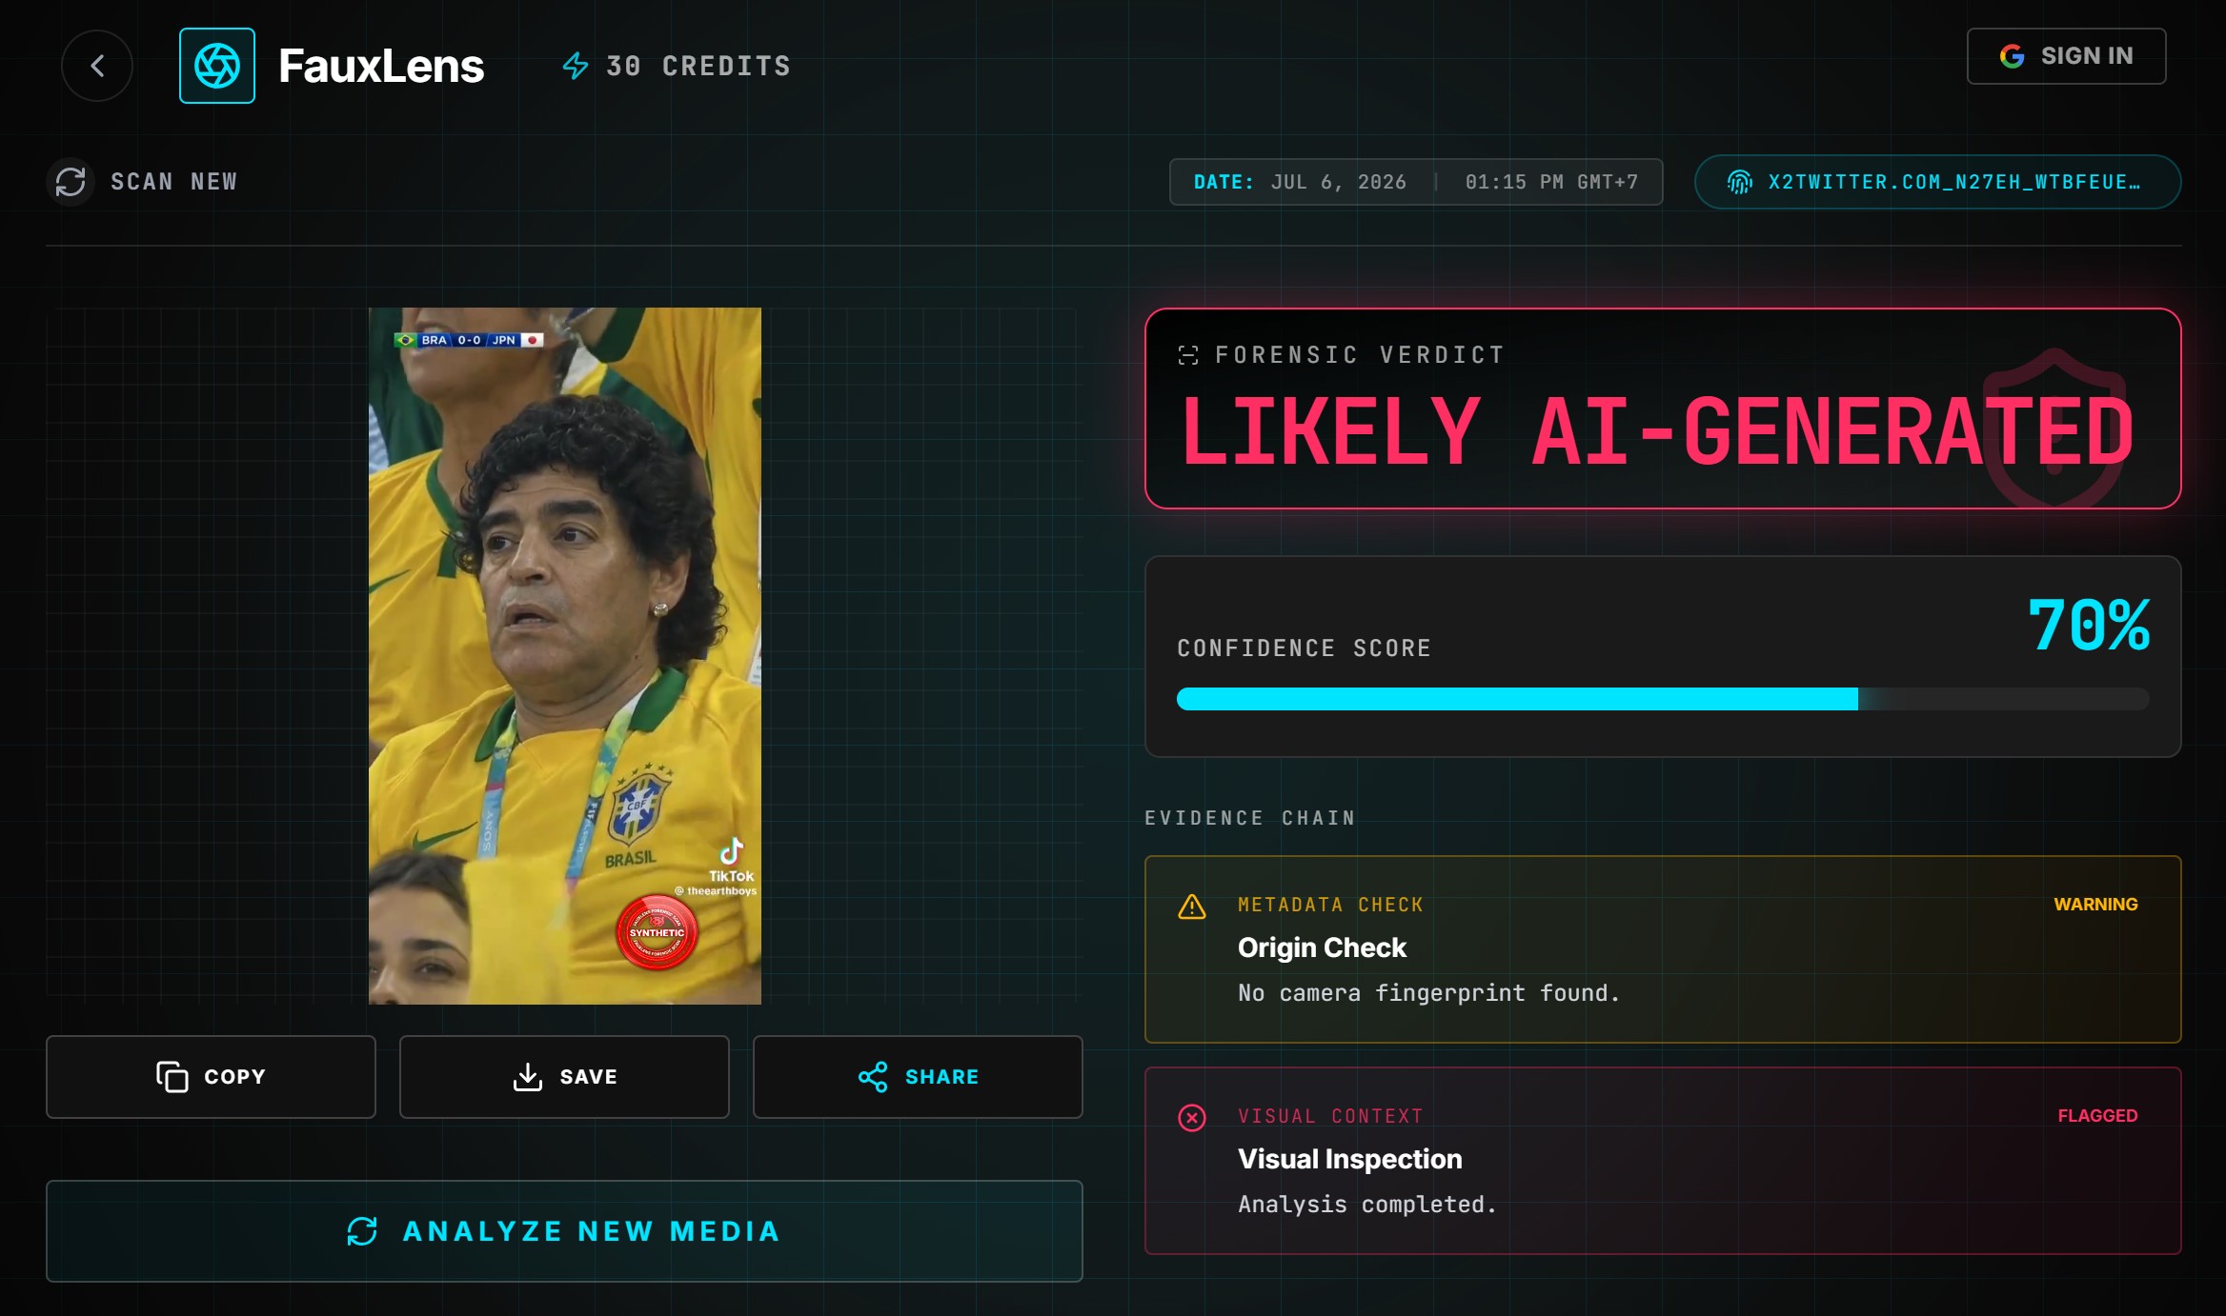Click the confidence score progress bar
The width and height of the screenshot is (2226, 1316).
tap(1663, 699)
